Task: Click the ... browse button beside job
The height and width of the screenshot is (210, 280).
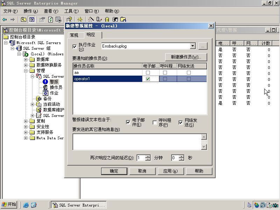Action: pyautogui.click(x=203, y=46)
